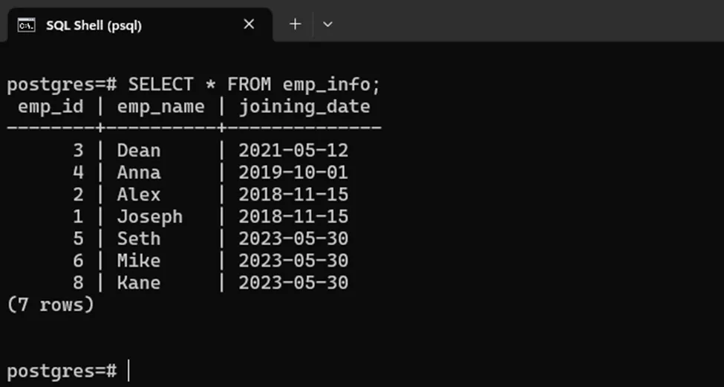
Task: Click the joining_date column header
Action: click(304, 107)
